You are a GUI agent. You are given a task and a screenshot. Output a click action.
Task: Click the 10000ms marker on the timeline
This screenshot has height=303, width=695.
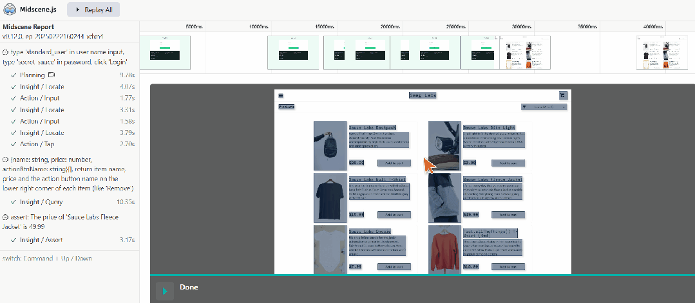coord(258,27)
